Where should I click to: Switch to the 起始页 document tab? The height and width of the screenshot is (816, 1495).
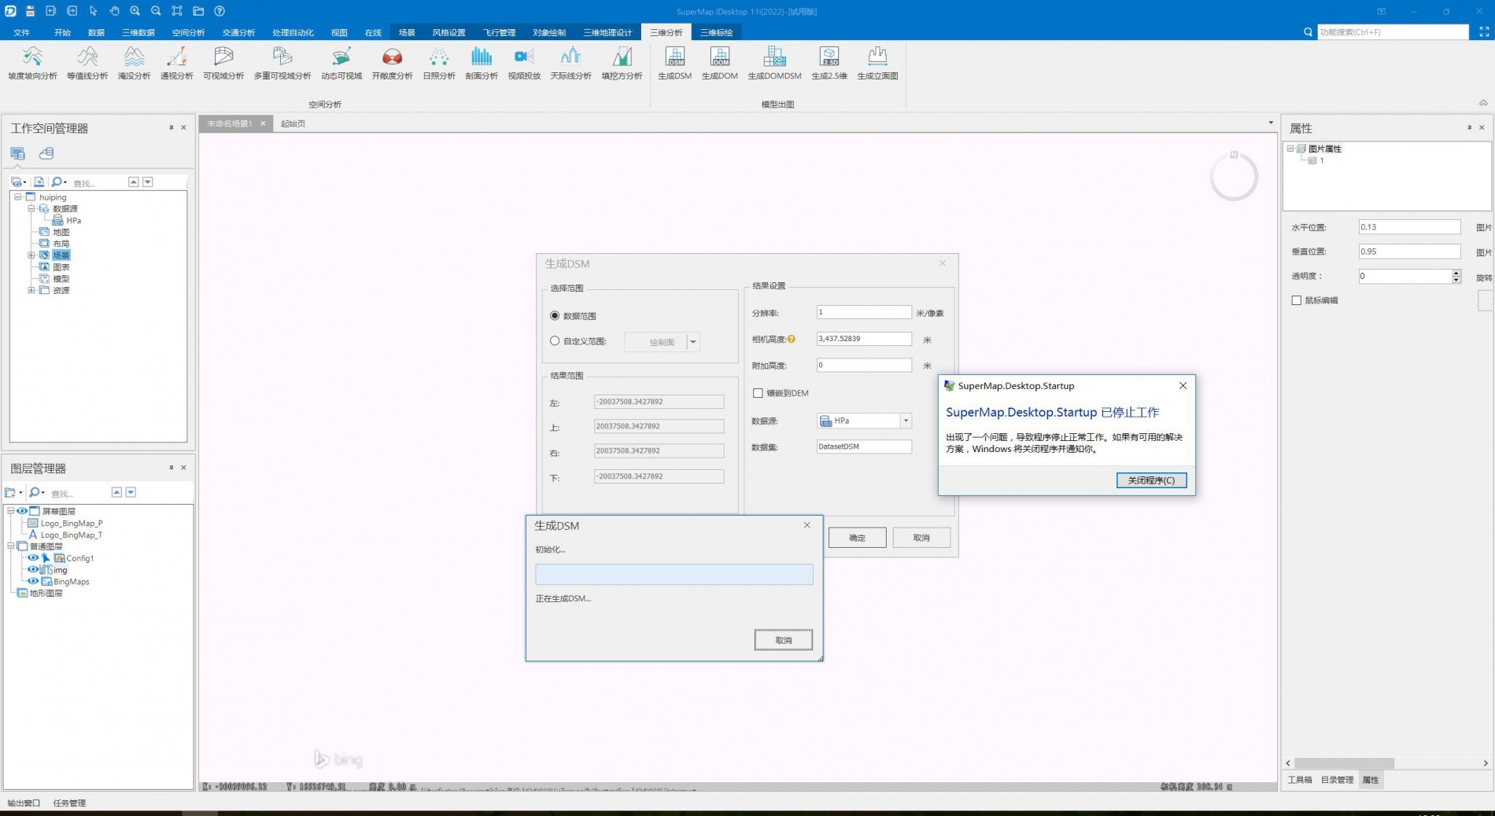click(x=293, y=123)
